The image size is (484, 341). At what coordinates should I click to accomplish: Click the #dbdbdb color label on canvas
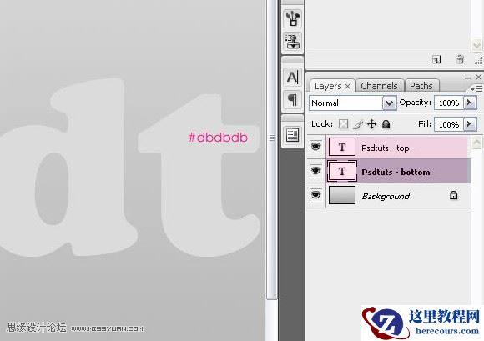[218, 138]
